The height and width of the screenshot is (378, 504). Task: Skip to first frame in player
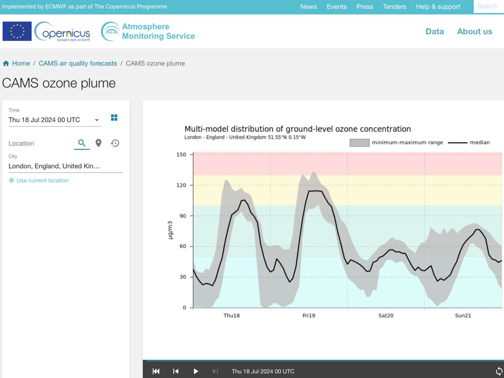click(156, 371)
